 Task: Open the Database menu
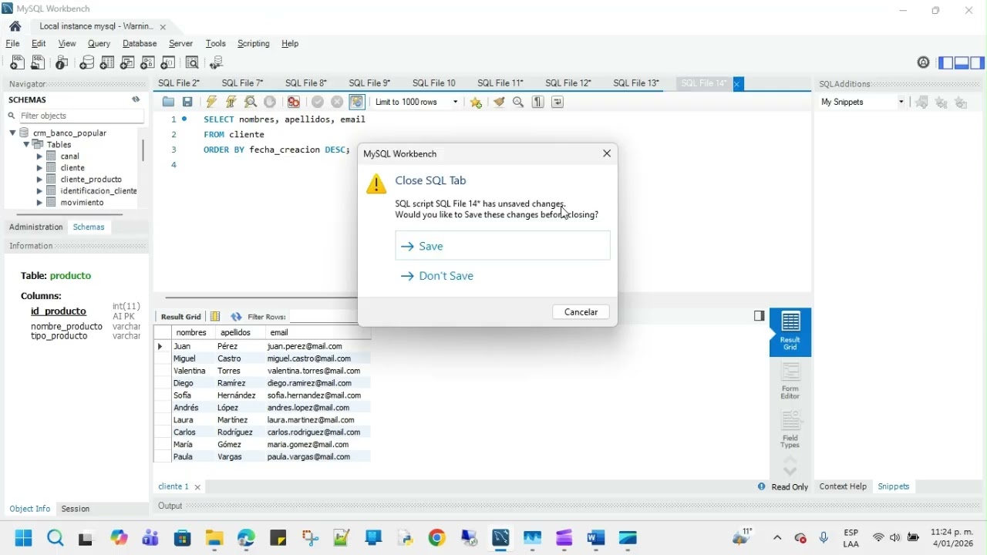140,44
